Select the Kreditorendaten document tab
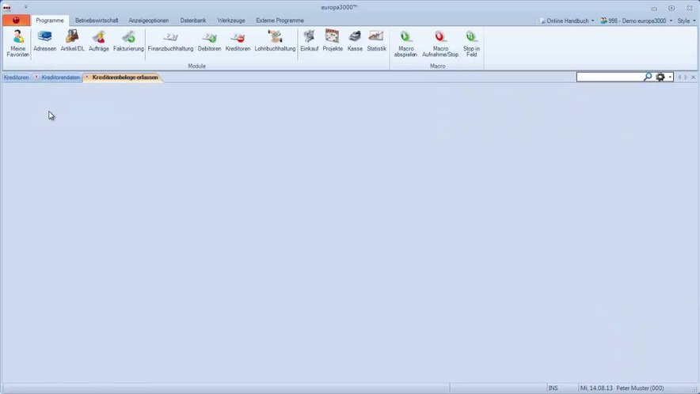The width and height of the screenshot is (700, 394). click(x=60, y=78)
